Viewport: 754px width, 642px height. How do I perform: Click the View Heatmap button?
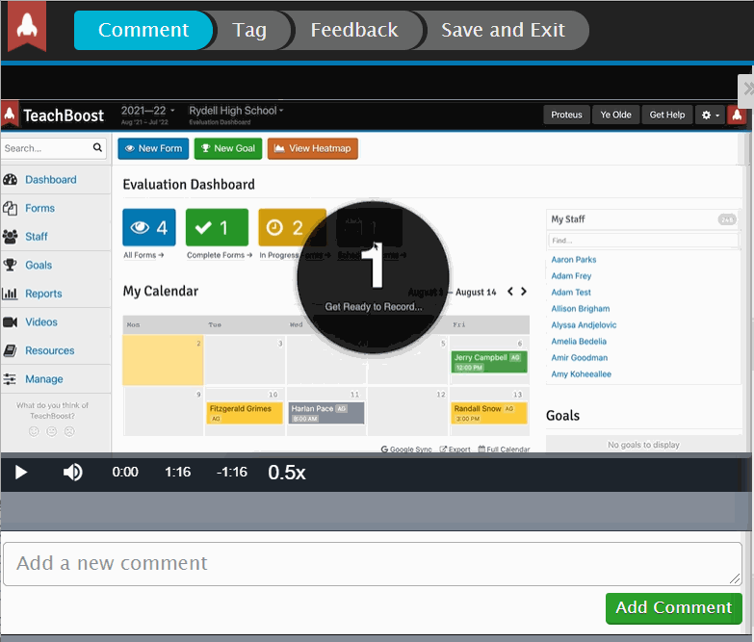[313, 148]
